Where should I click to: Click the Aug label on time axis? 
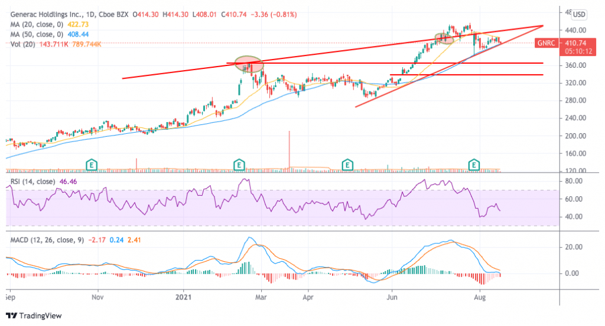[480, 297]
